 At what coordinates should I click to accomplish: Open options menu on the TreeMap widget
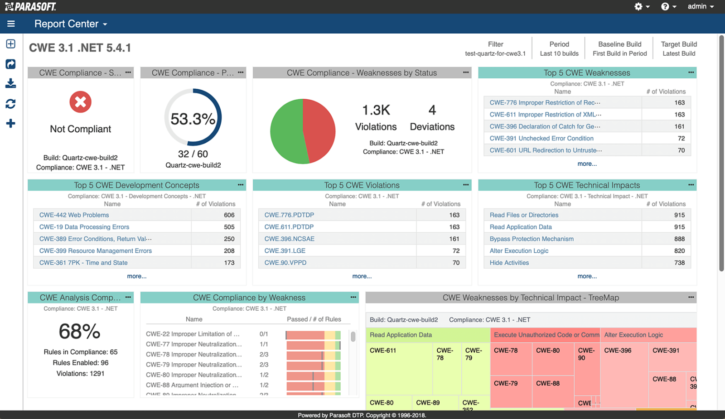(691, 298)
